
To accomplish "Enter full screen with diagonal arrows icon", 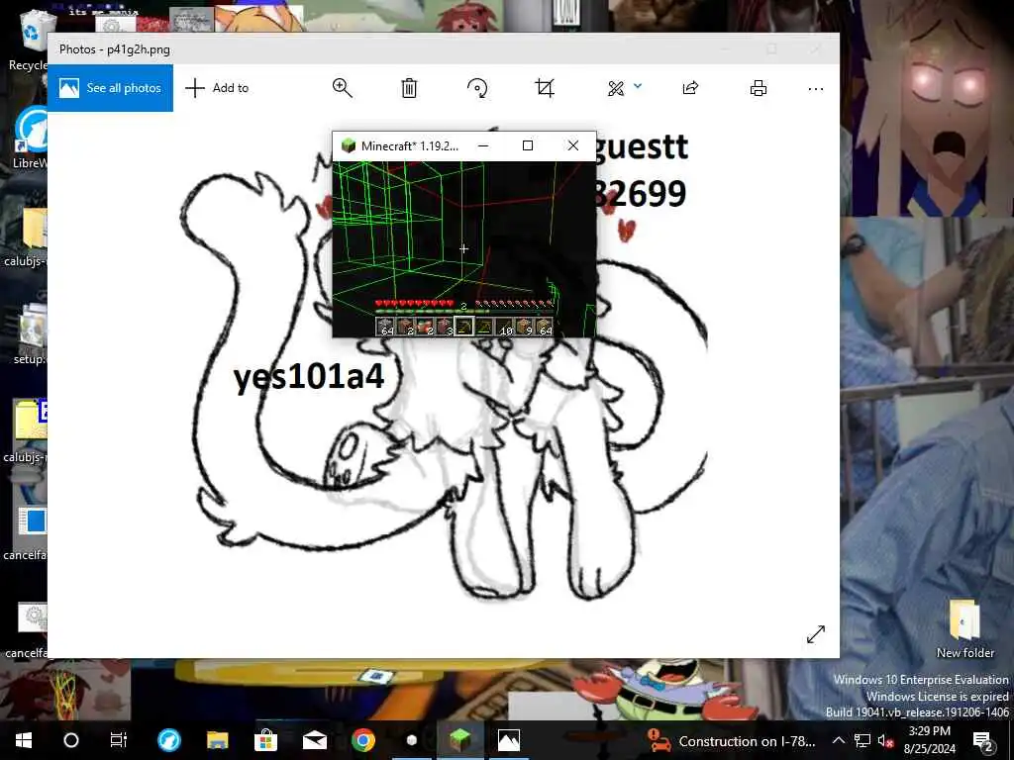I will tap(816, 634).
